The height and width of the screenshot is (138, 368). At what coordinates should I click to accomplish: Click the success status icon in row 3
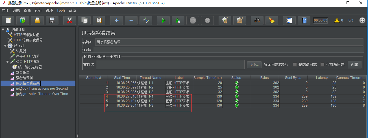coord(237,92)
